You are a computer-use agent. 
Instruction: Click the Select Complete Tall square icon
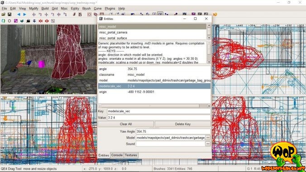point(89,14)
